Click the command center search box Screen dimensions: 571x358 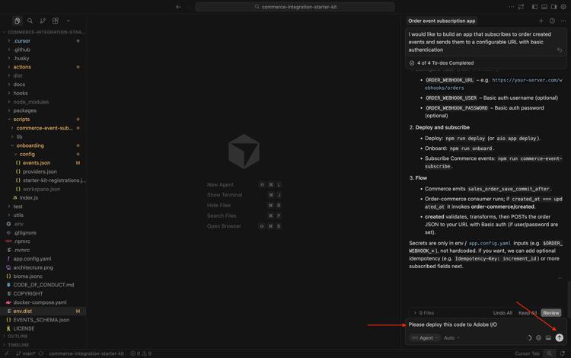coord(295,7)
